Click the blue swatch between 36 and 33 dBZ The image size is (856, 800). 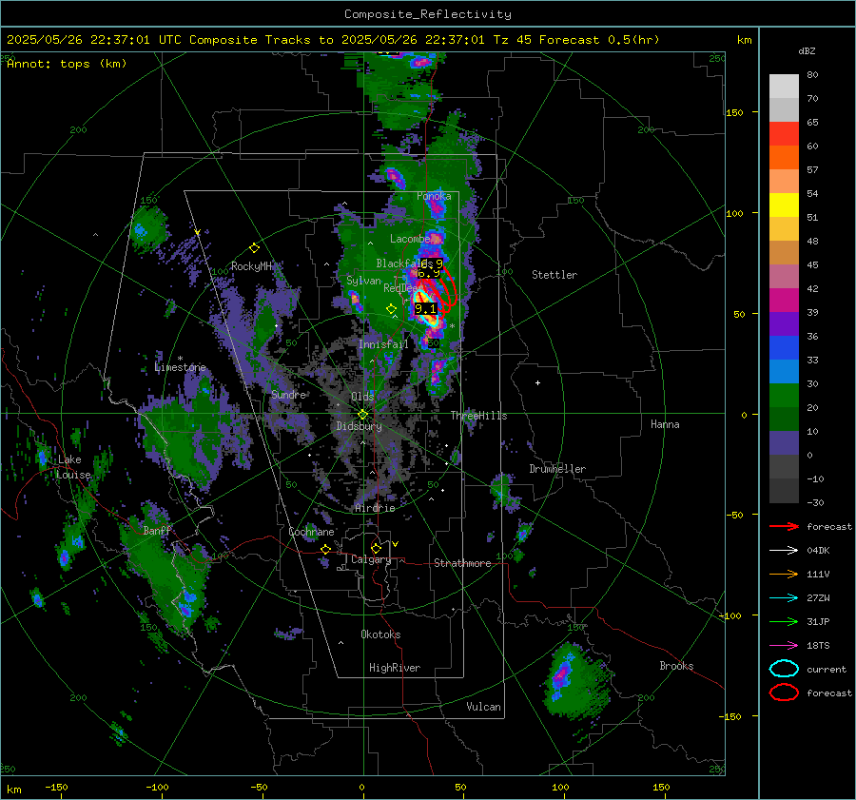click(784, 348)
